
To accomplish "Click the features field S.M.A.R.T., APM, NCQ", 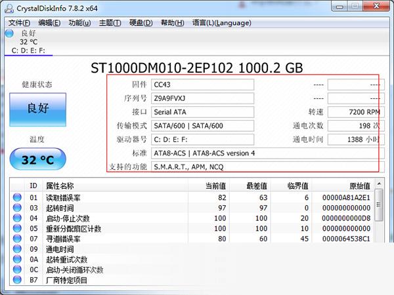I will 268,167.
